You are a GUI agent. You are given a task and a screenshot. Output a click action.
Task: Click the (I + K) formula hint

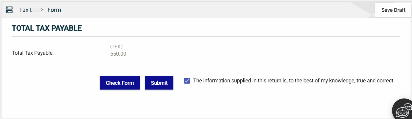[x=116, y=46]
